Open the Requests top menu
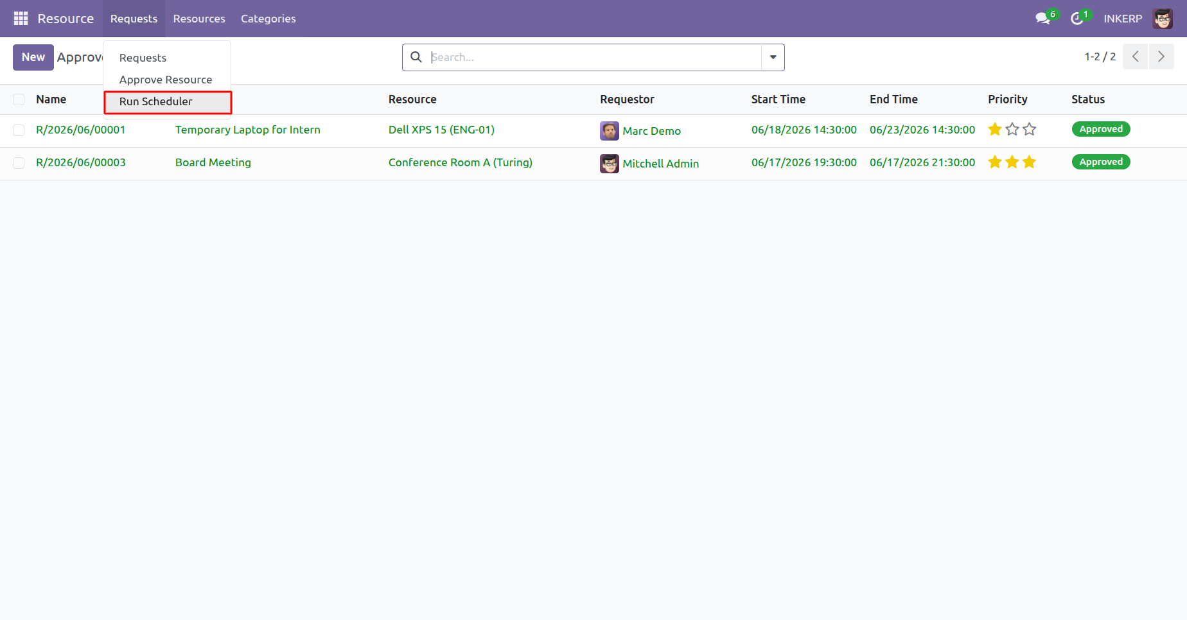The width and height of the screenshot is (1187, 620). pyautogui.click(x=134, y=19)
